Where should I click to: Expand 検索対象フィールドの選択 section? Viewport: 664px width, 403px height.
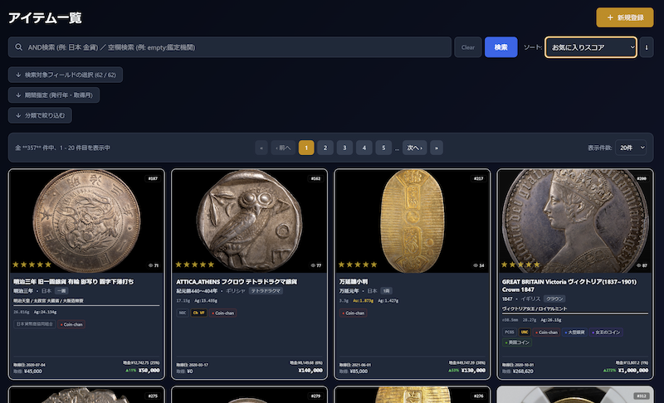pyautogui.click(x=66, y=75)
